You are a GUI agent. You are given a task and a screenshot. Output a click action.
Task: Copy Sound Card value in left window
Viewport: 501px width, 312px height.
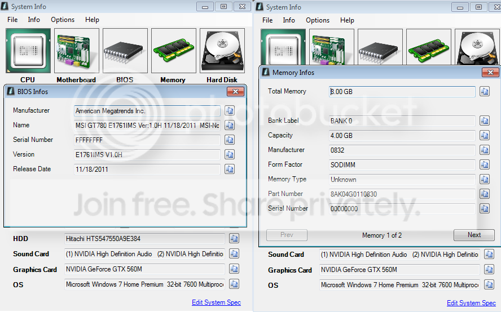click(234, 254)
